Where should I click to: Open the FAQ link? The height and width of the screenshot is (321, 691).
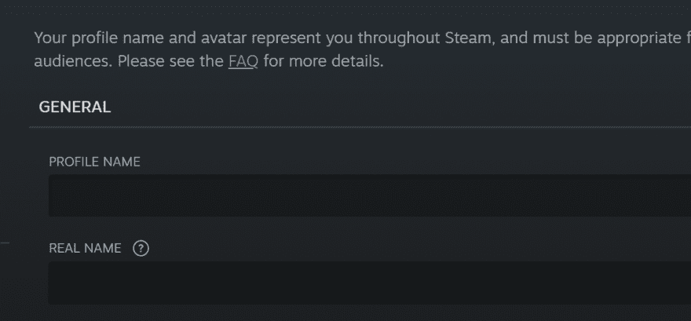coord(243,61)
